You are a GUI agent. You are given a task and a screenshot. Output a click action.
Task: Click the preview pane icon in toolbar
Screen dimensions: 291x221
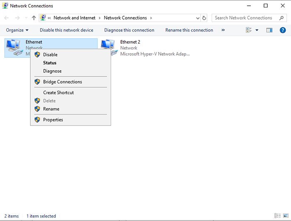point(269,30)
